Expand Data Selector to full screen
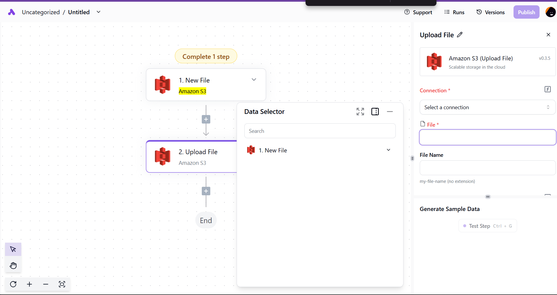557x295 pixels. [360, 112]
